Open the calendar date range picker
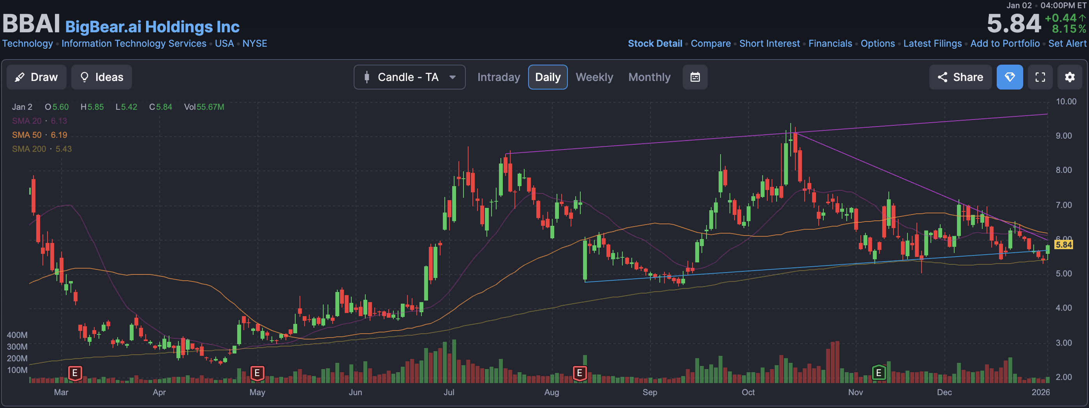Viewport: 1089px width, 408px height. [695, 77]
